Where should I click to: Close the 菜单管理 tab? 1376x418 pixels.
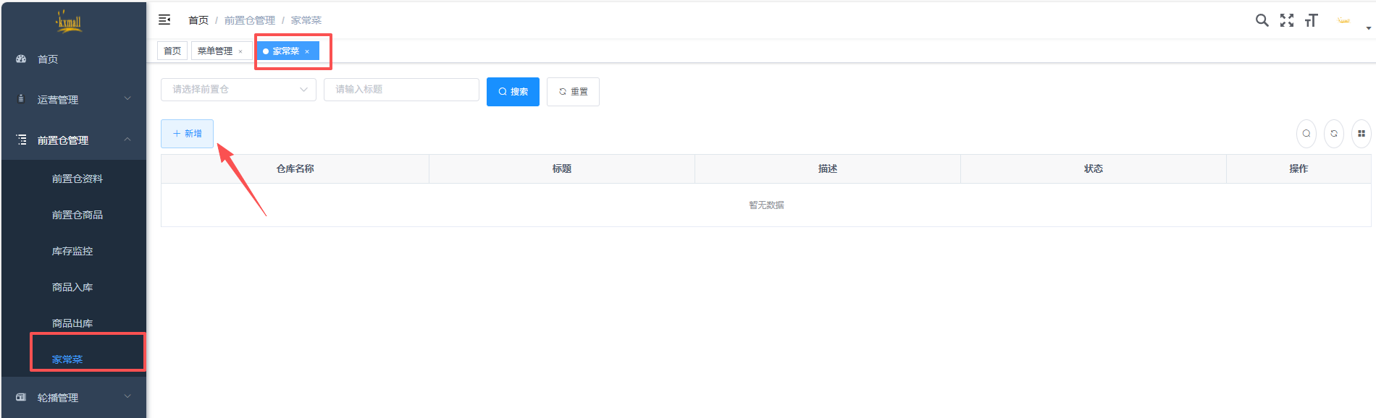coord(240,51)
